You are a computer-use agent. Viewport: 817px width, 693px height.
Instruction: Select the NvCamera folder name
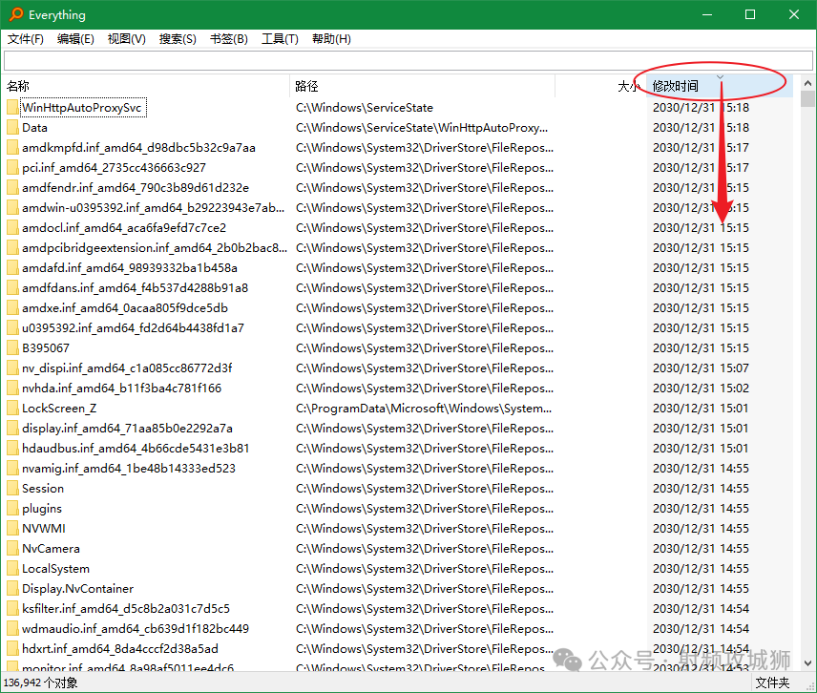[52, 549]
